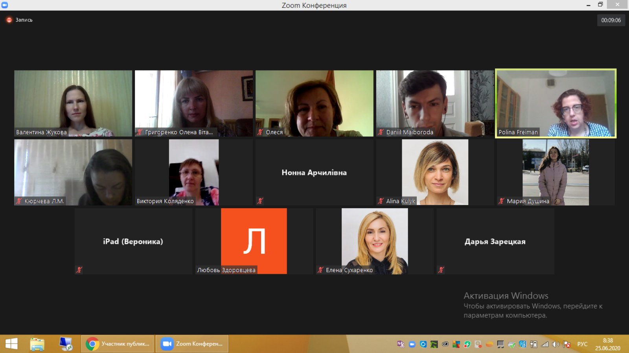This screenshot has width=629, height=353.
Task: Click the muted microphone icon beside Олеся
Action: tap(260, 132)
